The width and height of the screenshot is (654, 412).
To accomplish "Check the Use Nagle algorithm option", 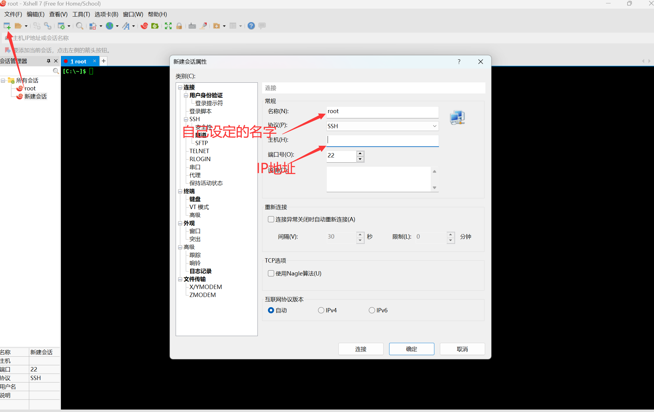I will (x=271, y=273).
